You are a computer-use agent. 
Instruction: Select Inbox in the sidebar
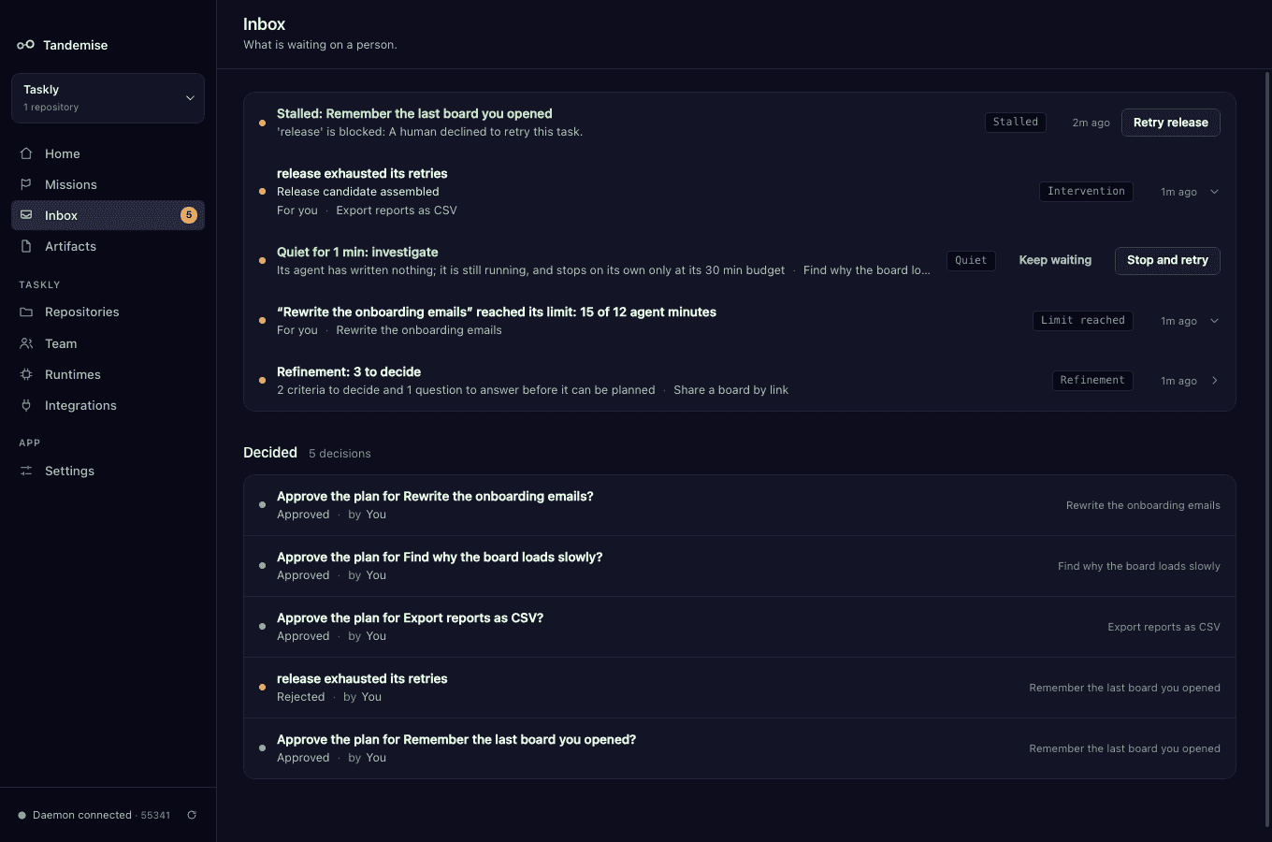108,215
